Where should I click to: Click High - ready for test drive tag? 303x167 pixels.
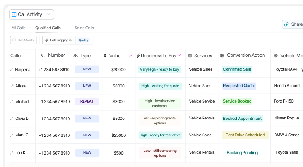160,135
